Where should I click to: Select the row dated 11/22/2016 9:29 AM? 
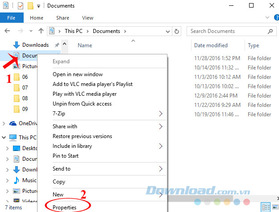[x=217, y=105]
